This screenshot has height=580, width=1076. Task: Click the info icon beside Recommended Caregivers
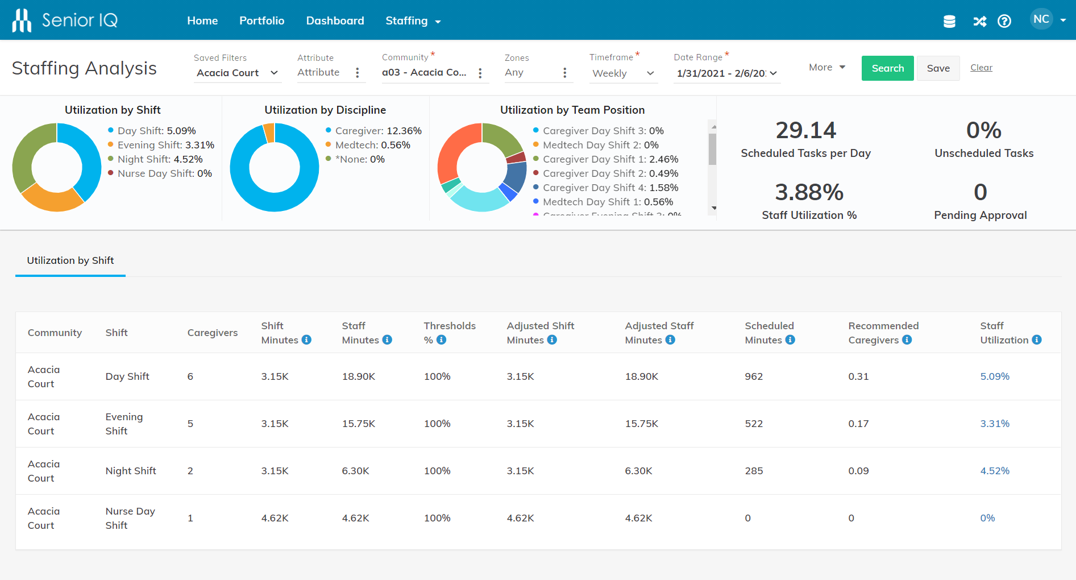click(908, 339)
